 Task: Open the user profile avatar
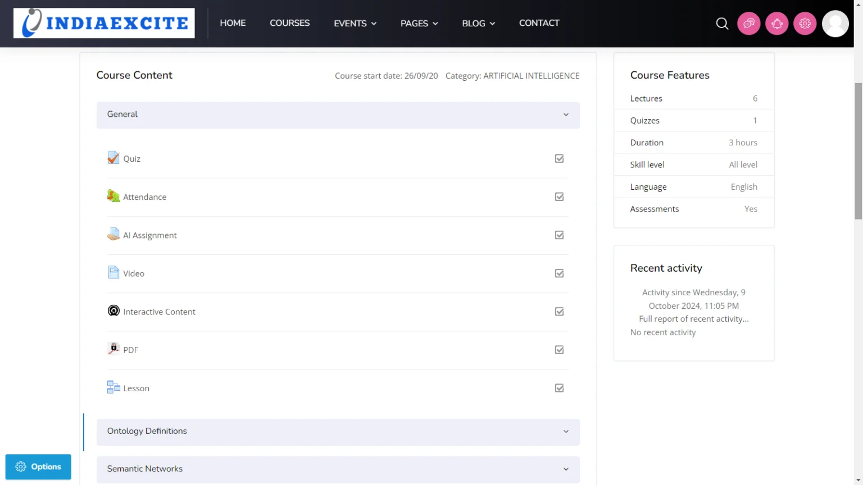pos(835,24)
